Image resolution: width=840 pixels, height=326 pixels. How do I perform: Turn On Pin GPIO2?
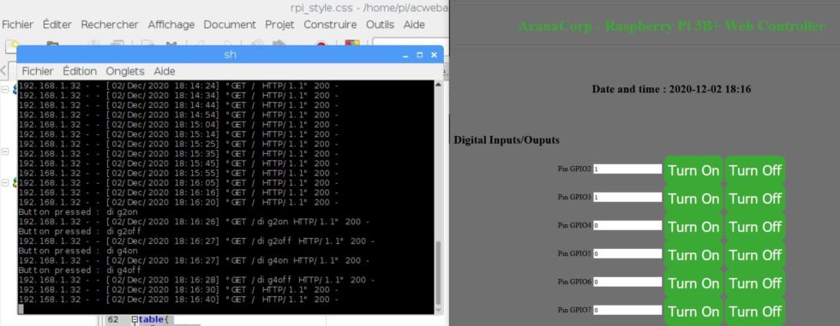(x=693, y=170)
